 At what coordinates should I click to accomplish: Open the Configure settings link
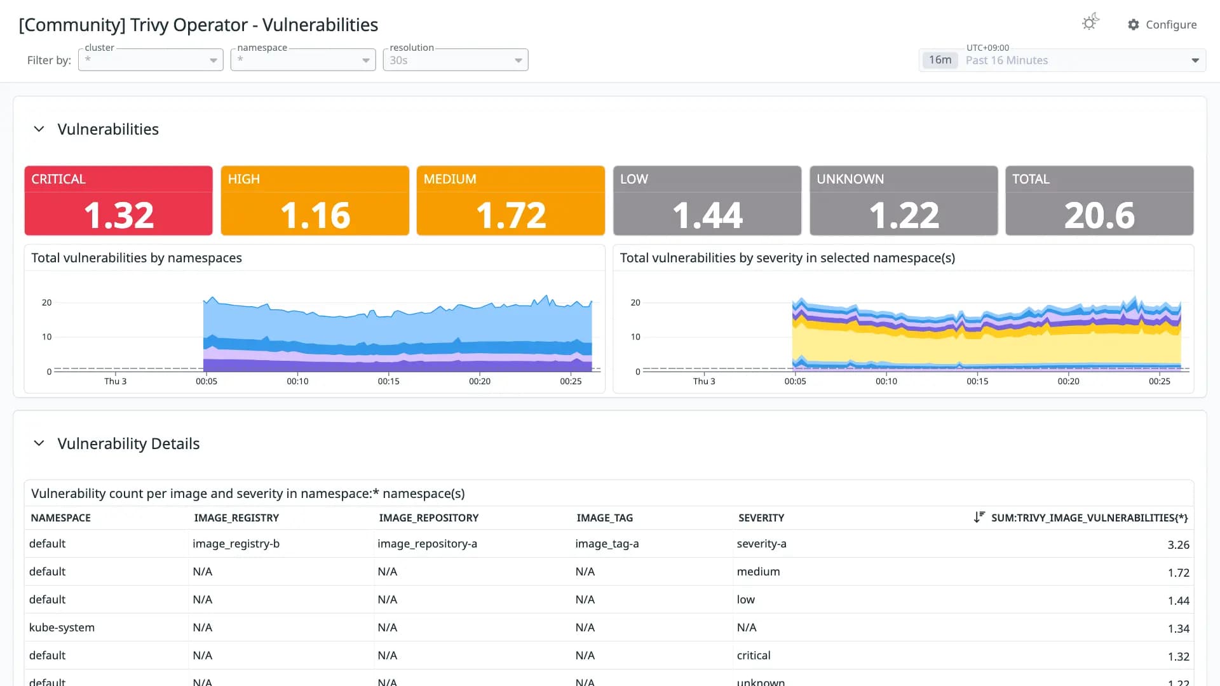click(1162, 24)
